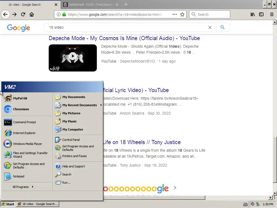
Task: Open the Official Lyric Video YouTube result
Action: point(136,90)
